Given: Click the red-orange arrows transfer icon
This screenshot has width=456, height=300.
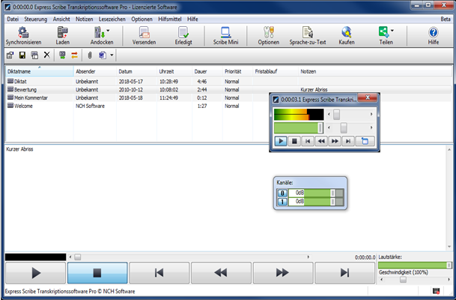Looking at the screenshot, I should pos(74,55).
